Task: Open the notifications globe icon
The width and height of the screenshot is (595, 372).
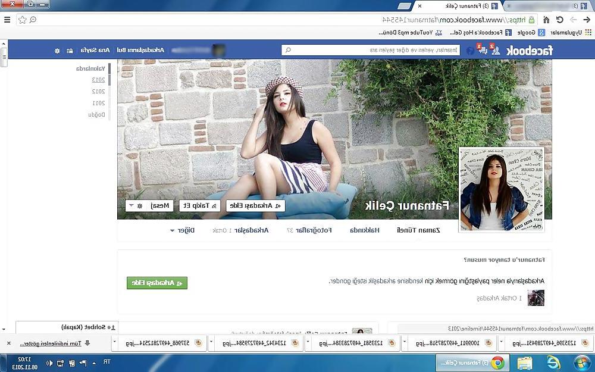Action: (x=470, y=50)
